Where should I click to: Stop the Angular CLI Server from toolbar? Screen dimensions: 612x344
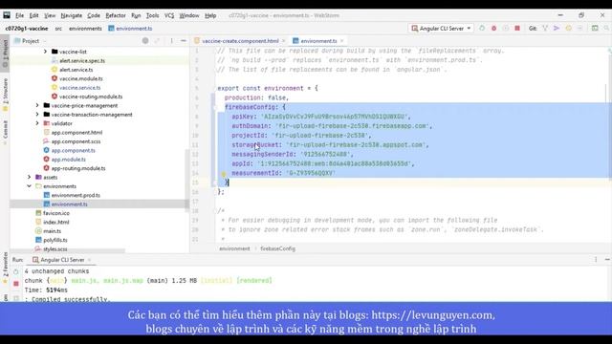point(517,28)
